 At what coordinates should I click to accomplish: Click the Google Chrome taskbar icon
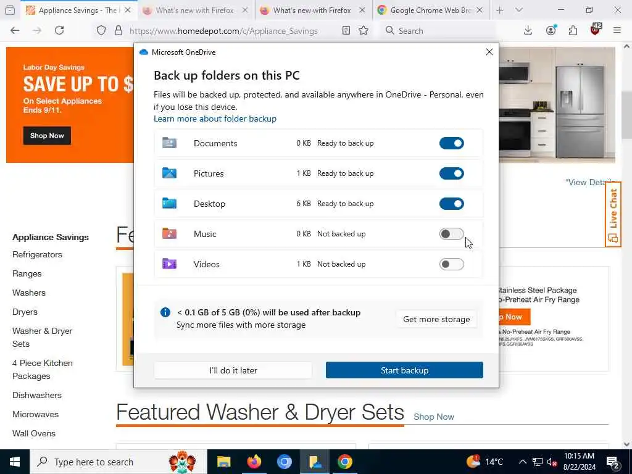click(344, 462)
